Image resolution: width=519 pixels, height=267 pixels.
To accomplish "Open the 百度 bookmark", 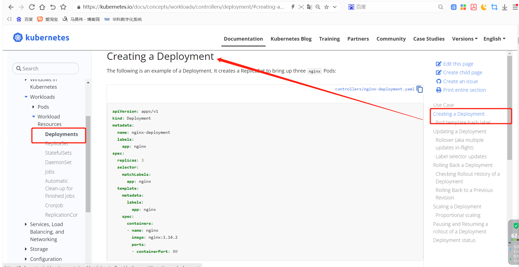I will click(25, 19).
